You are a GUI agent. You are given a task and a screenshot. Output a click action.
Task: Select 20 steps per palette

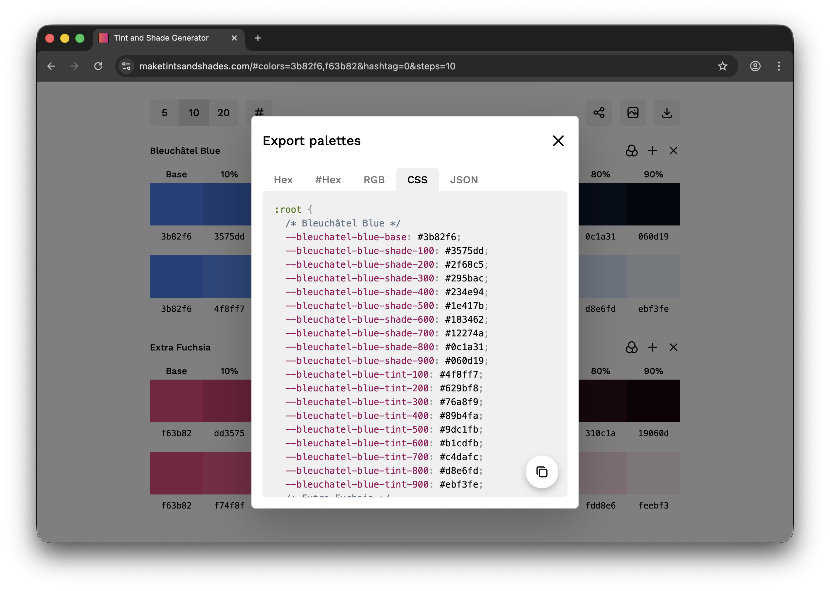(224, 113)
